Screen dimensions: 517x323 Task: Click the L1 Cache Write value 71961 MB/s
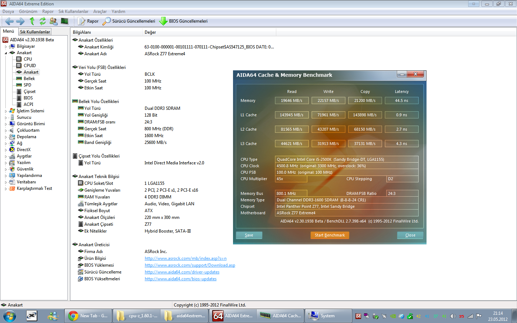[x=328, y=115]
